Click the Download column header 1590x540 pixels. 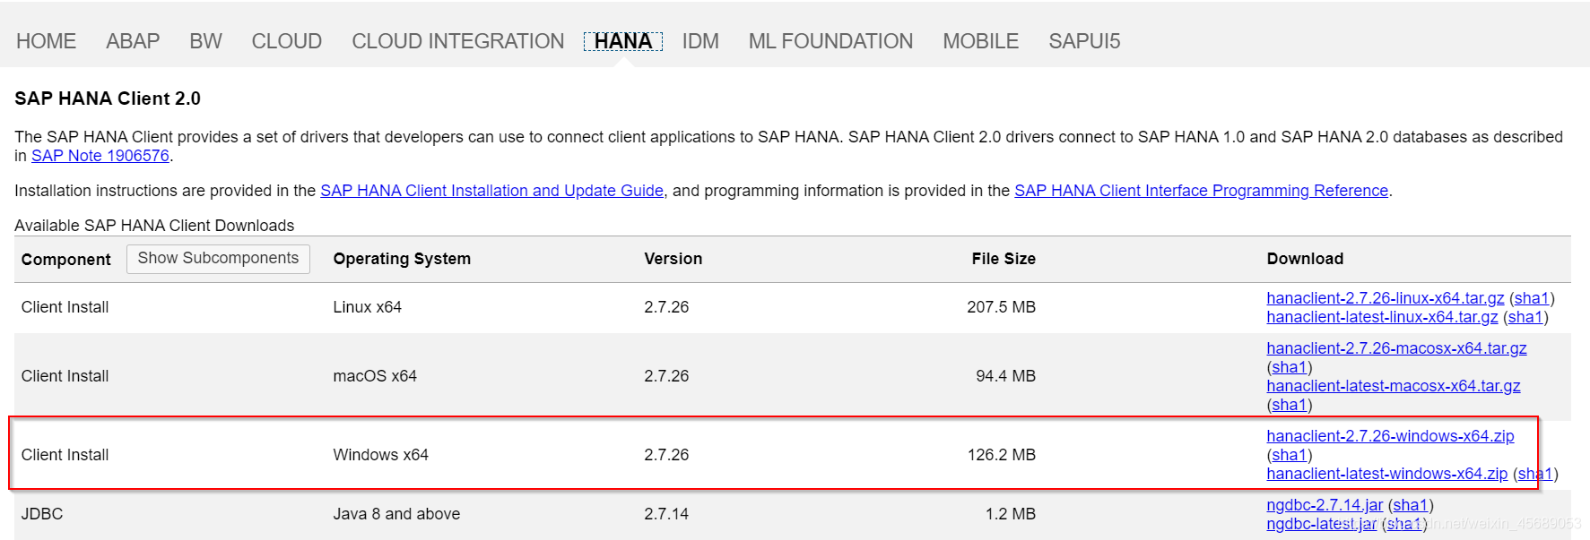(x=1305, y=259)
